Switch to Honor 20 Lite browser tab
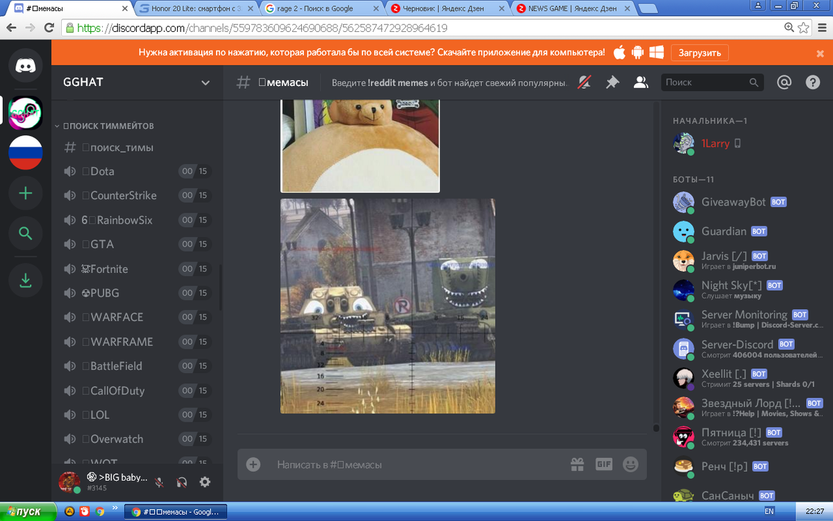The height and width of the screenshot is (521, 833). (196, 9)
